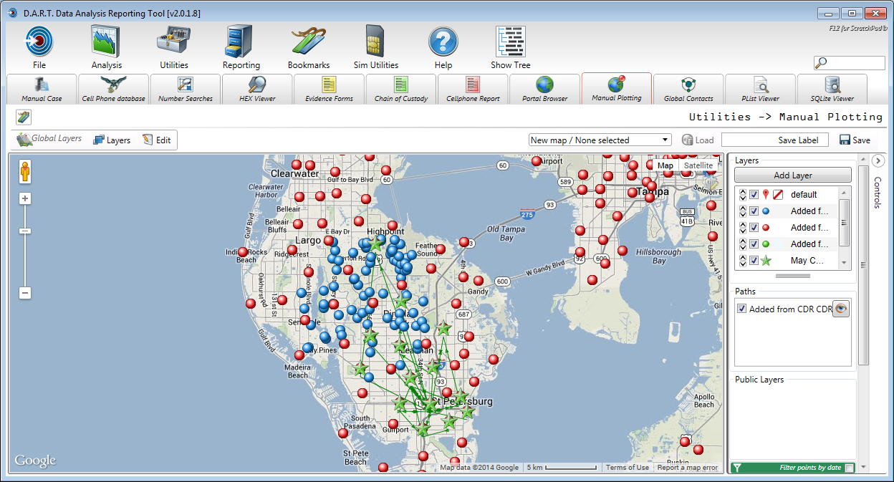
Task: Switch map to Map view
Action: coord(665,165)
